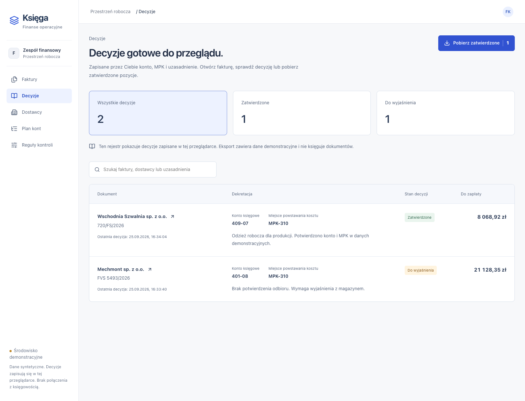Image resolution: width=525 pixels, height=401 pixels.
Task: Click the Księga layered logo icon
Action: coord(14,20)
